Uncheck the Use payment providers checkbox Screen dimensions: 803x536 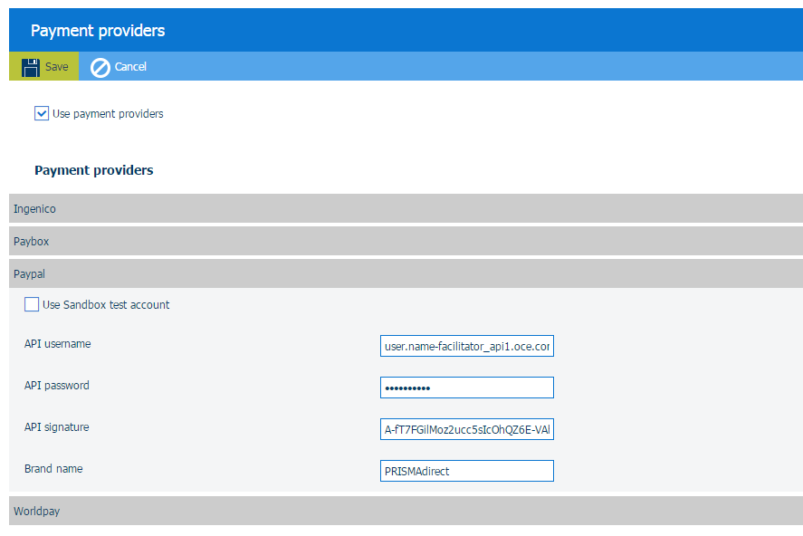[x=42, y=114]
